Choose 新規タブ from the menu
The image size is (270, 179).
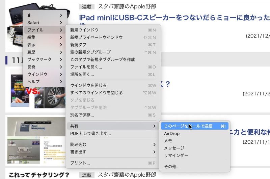[x=113, y=45]
